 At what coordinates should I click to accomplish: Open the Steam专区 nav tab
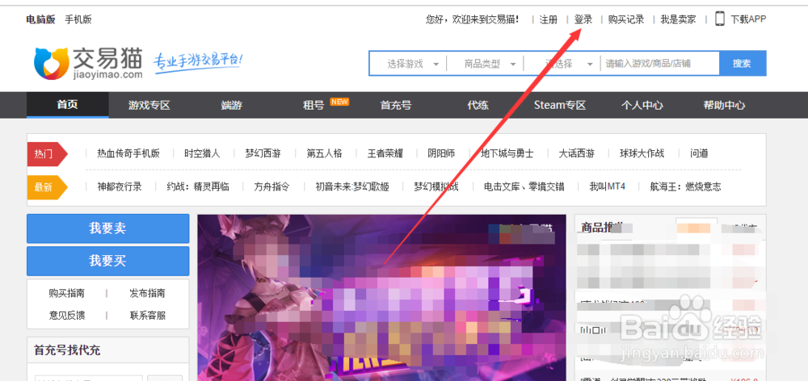tap(560, 106)
